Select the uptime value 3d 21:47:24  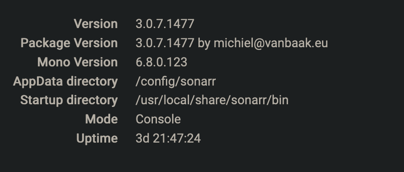(168, 138)
